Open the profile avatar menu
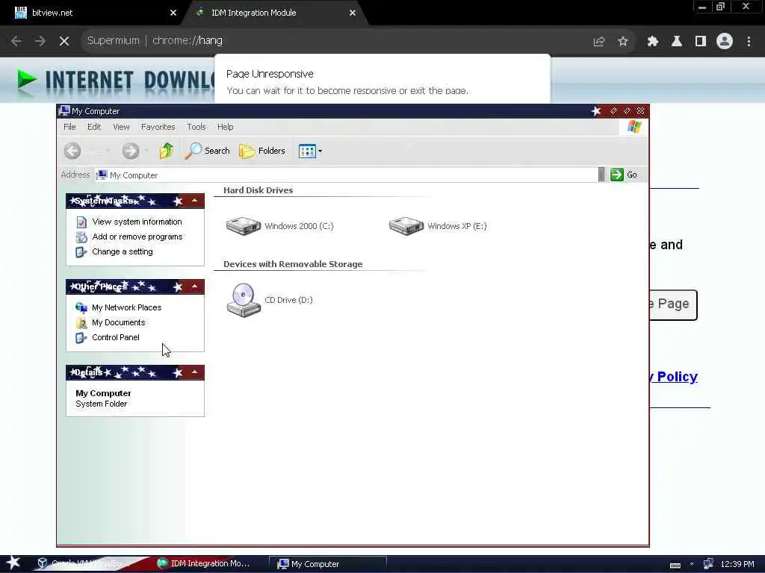 pyautogui.click(x=725, y=42)
